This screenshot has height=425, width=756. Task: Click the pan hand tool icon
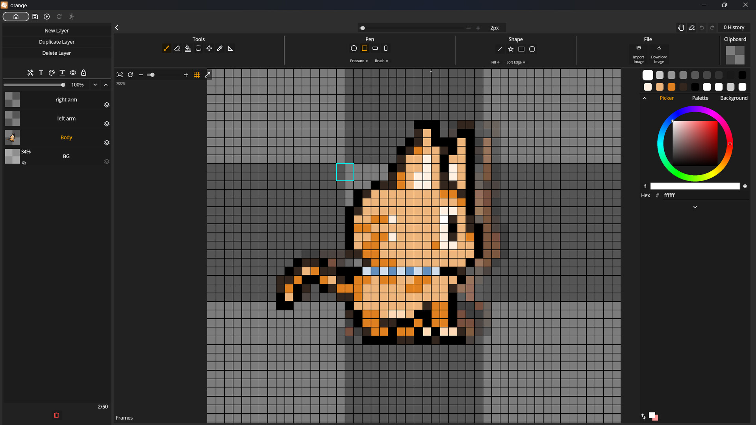point(681,28)
